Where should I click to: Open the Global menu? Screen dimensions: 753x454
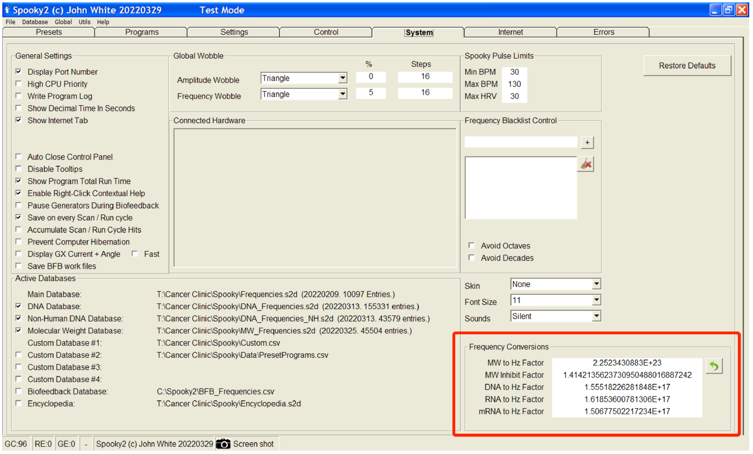click(x=63, y=22)
